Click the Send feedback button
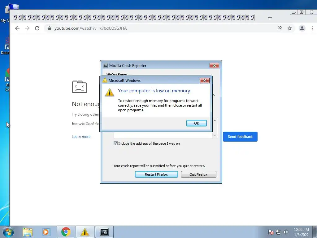This screenshot has width=317, height=238. [240, 137]
